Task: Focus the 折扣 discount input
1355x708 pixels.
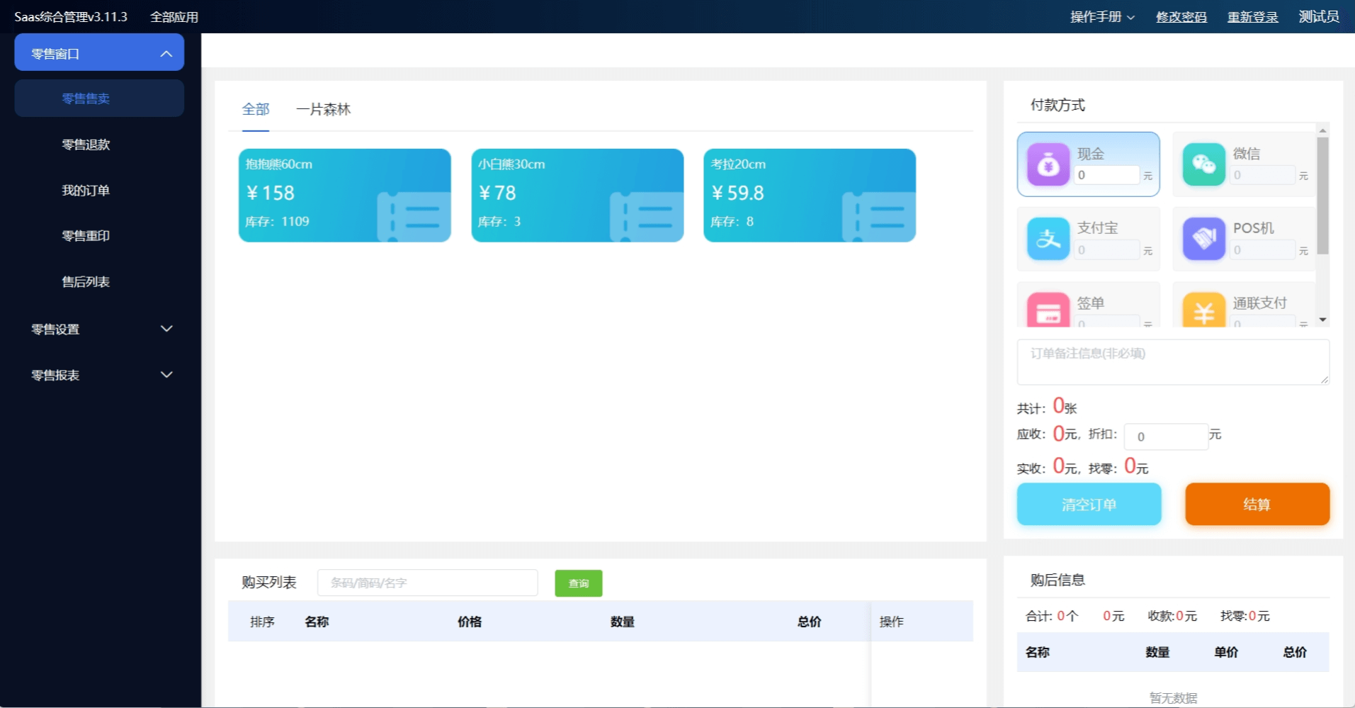Action: (1166, 437)
